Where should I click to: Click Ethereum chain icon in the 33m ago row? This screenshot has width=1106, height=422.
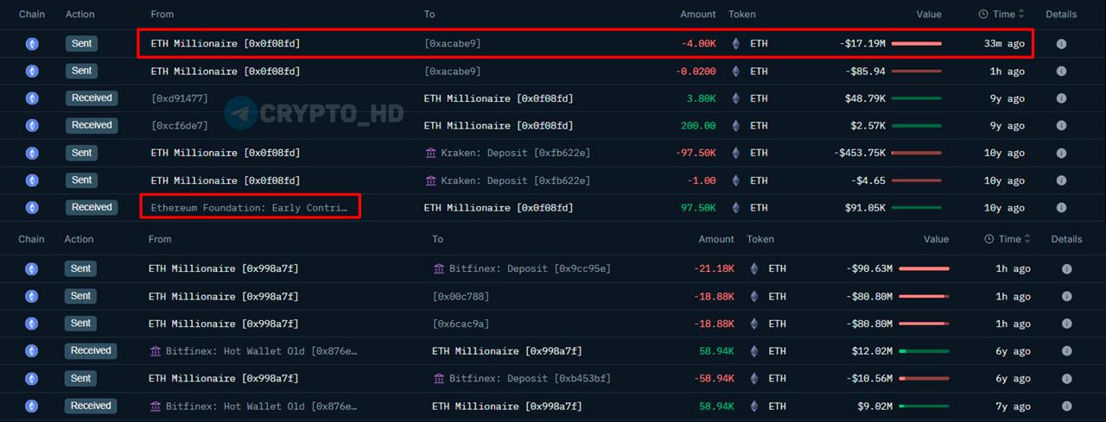(x=32, y=43)
